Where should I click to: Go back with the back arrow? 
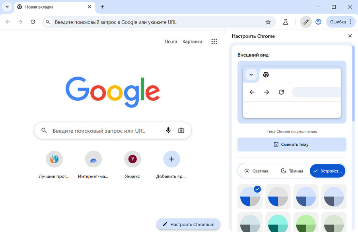8,22
